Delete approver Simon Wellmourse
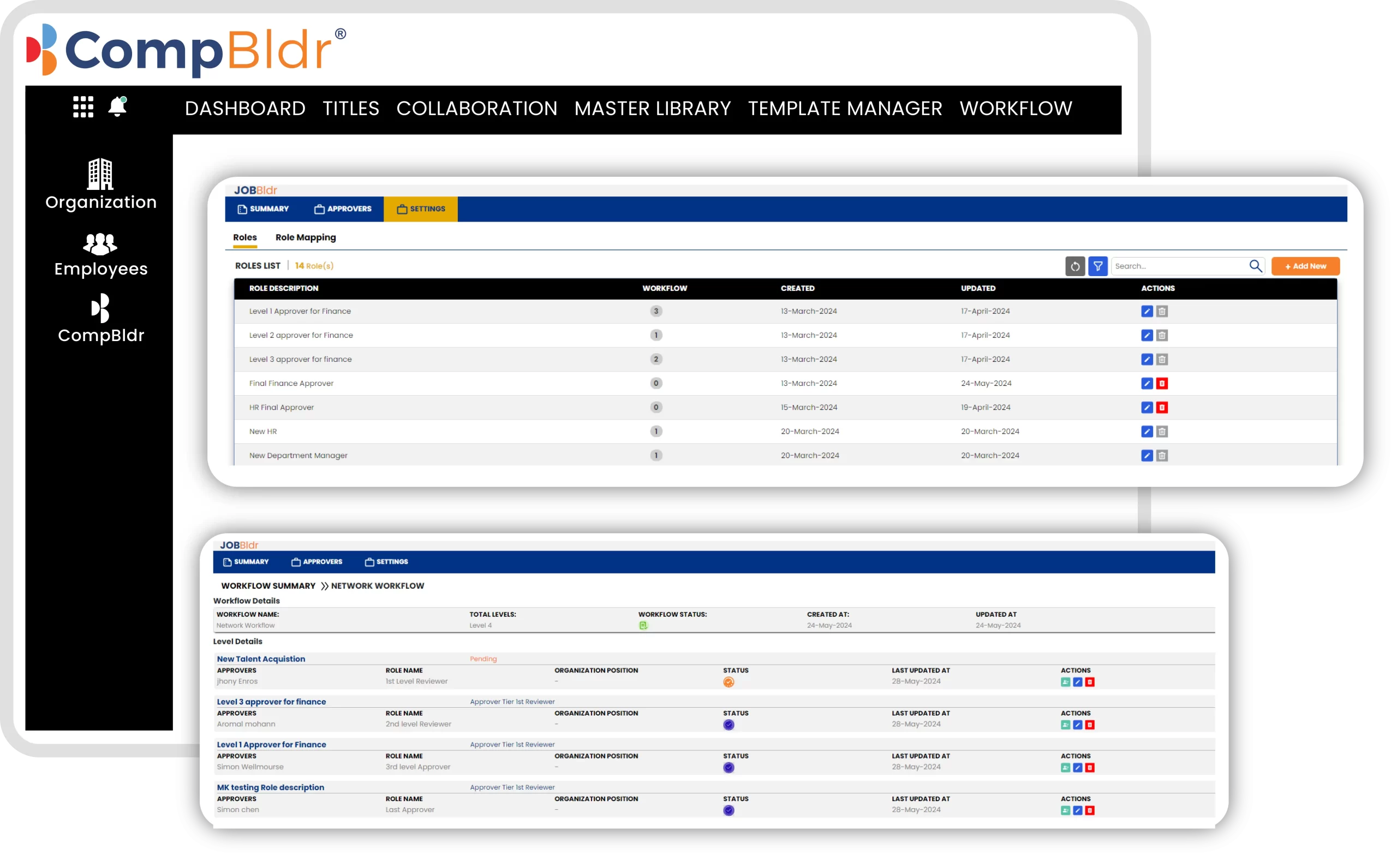This screenshot has width=1397, height=859. tap(1090, 768)
